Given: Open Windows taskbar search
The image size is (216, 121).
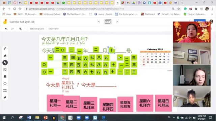Looking at the screenshot, I should click(x=12, y=118).
